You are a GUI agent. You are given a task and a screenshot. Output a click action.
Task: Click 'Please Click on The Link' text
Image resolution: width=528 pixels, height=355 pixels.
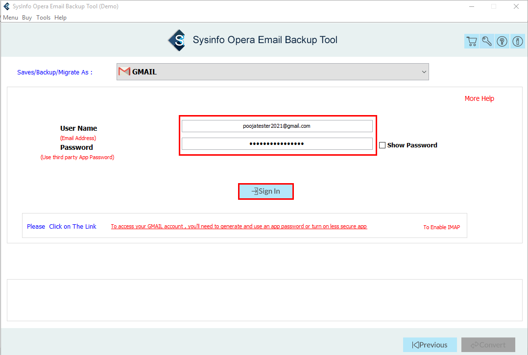pos(62,226)
